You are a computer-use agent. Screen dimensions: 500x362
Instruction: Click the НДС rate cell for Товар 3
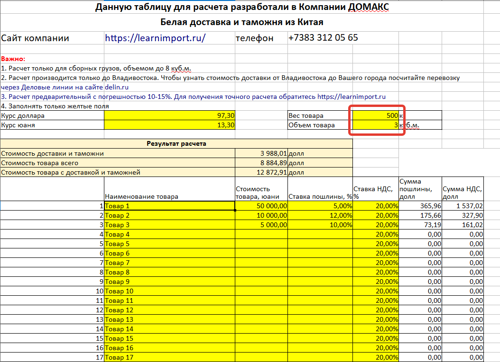[x=375, y=225]
